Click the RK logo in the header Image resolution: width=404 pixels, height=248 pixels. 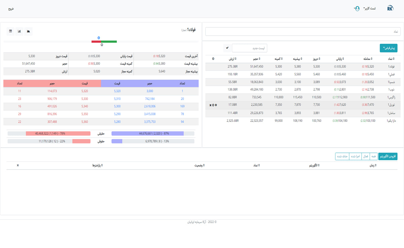tap(390, 8)
